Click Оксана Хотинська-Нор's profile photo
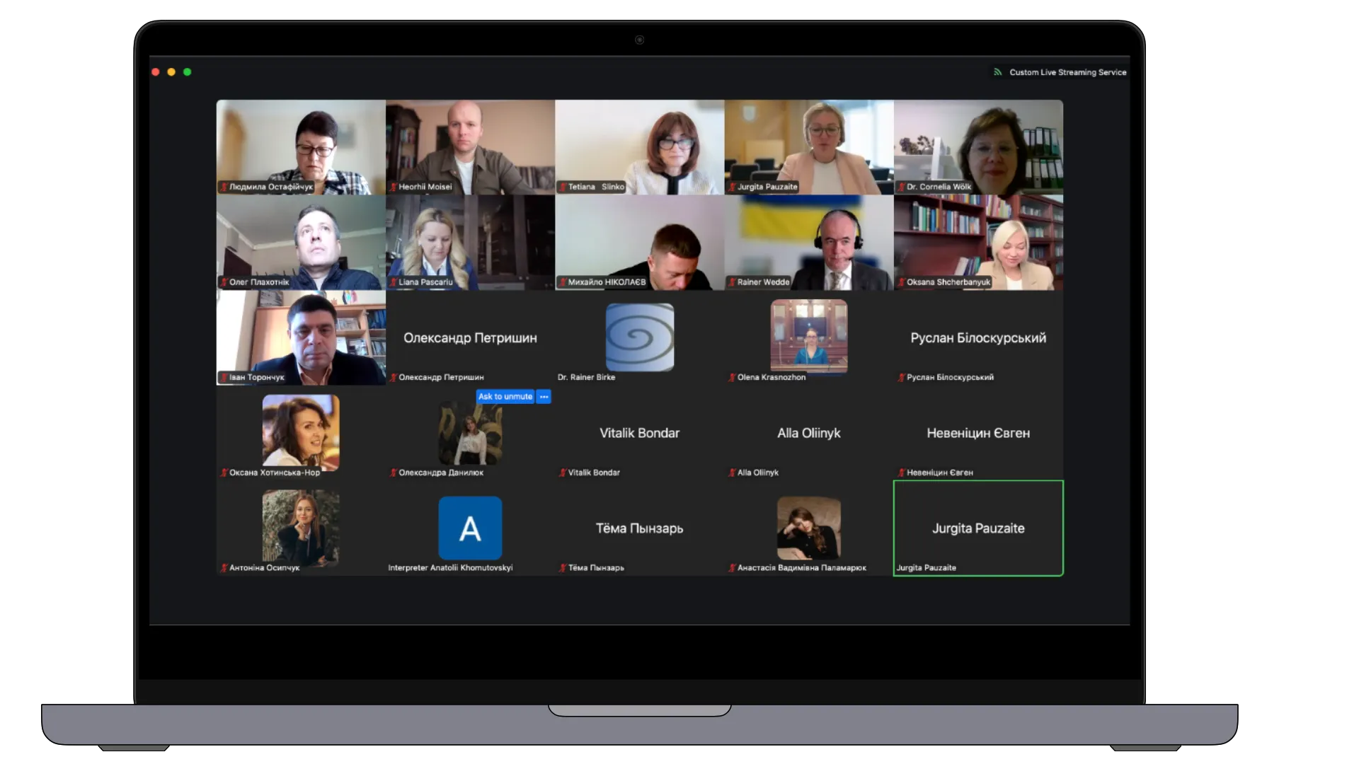The width and height of the screenshot is (1359, 764). (x=301, y=432)
